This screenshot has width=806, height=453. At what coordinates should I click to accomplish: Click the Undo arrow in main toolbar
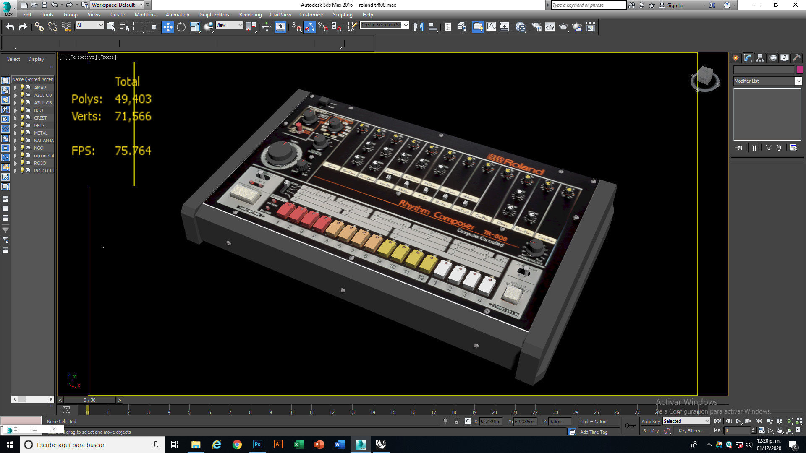pyautogui.click(x=10, y=27)
